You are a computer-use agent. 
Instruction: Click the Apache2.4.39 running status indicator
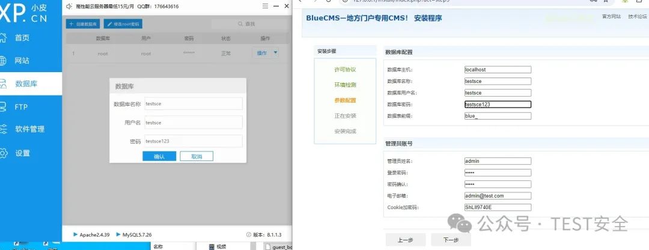tap(91, 235)
